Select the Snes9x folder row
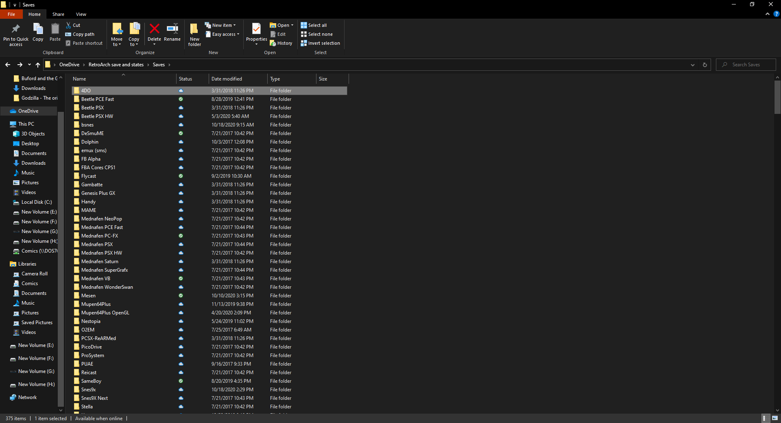The width and height of the screenshot is (781, 423). (x=209, y=390)
